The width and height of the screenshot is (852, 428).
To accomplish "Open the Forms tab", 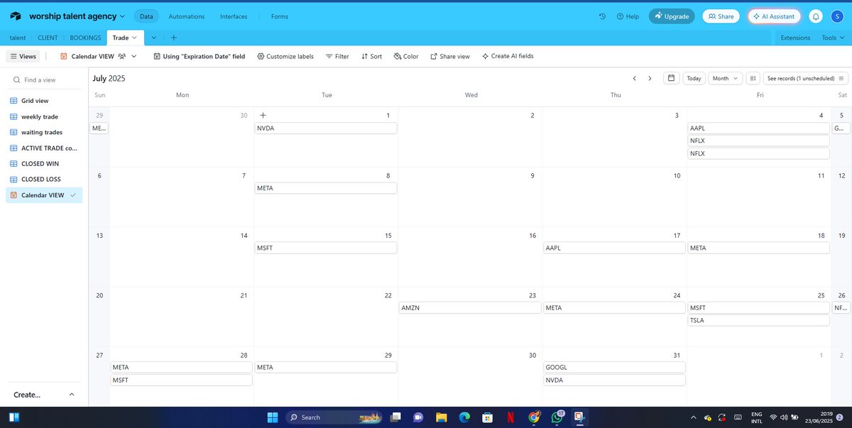I will click(280, 16).
